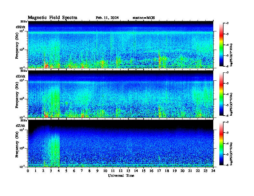Screen dimensions: 254x196
Task: Click hour tick label 14 on time axis
Action: pyautogui.click(x=136, y=171)
